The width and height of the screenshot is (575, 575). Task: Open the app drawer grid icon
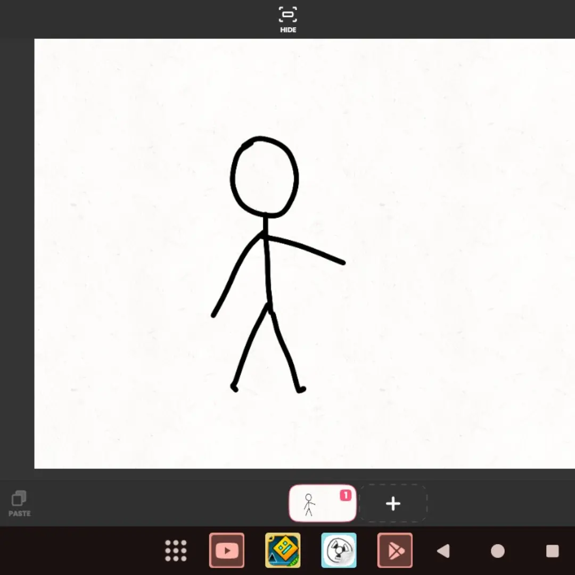click(x=176, y=551)
